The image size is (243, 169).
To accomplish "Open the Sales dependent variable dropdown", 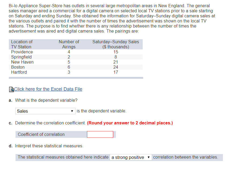I will 45,111.
